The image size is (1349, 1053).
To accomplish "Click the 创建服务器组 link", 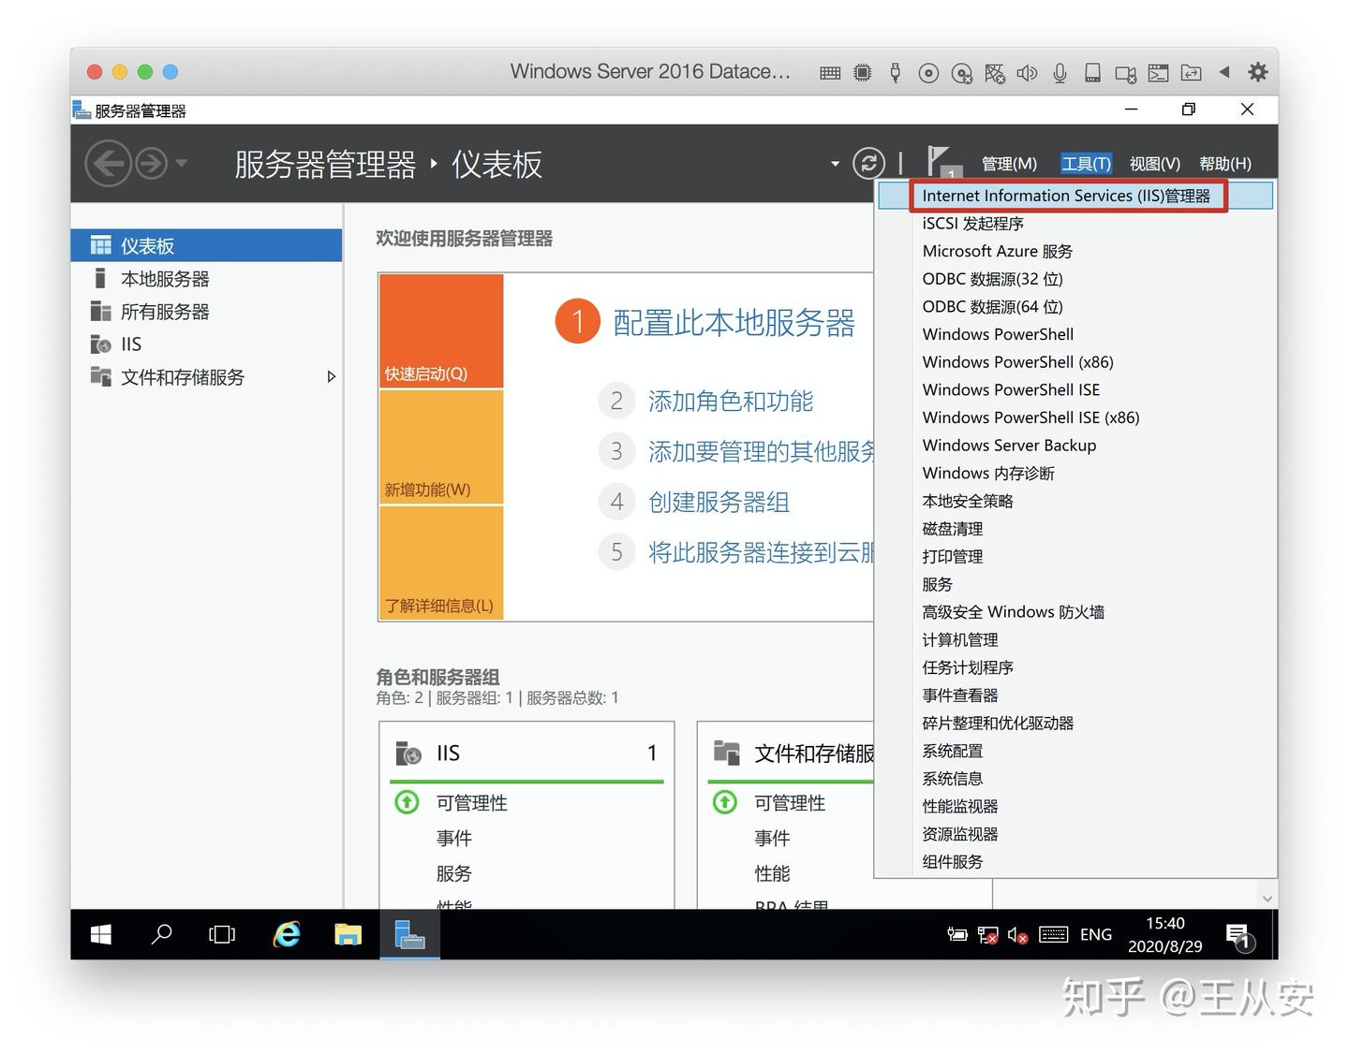I will 718,502.
